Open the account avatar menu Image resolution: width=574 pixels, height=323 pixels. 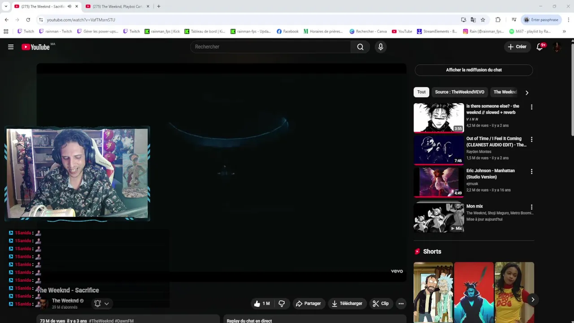[x=557, y=47]
